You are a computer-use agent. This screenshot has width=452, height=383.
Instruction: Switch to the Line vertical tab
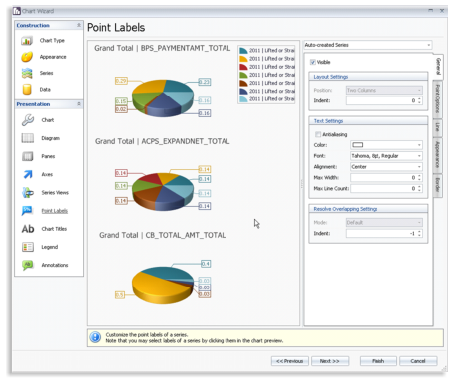(x=437, y=127)
